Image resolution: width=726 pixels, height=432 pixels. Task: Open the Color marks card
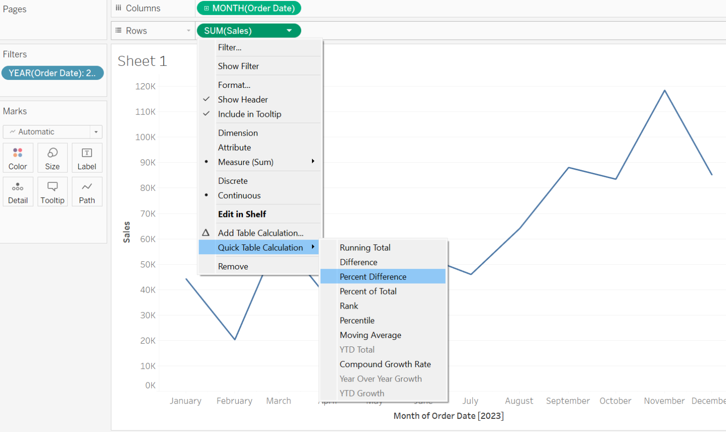coord(18,157)
